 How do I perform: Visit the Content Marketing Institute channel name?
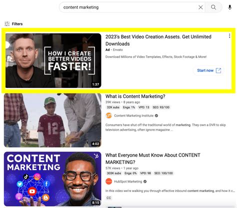[x=134, y=115]
